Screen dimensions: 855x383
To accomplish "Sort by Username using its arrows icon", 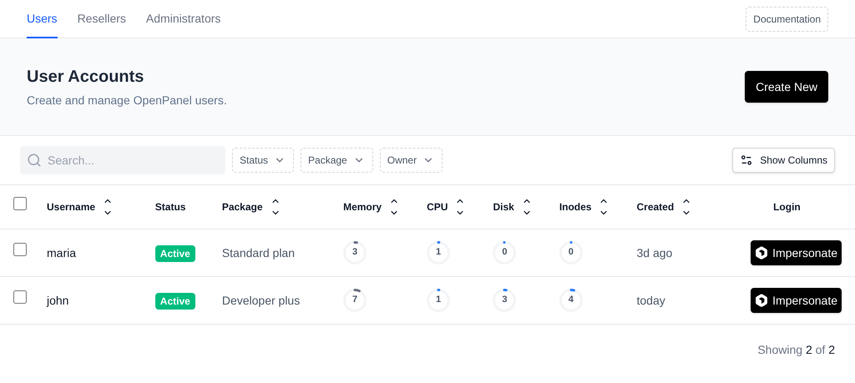I will 108,207.
